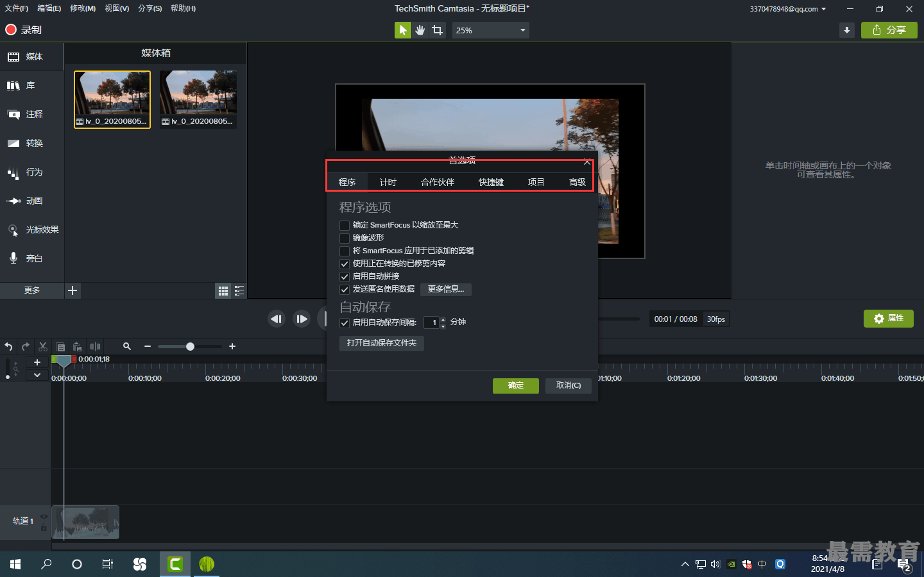The height and width of the screenshot is (577, 924).
Task: Click the paste icon in timeline toolbar
Action: click(78, 346)
